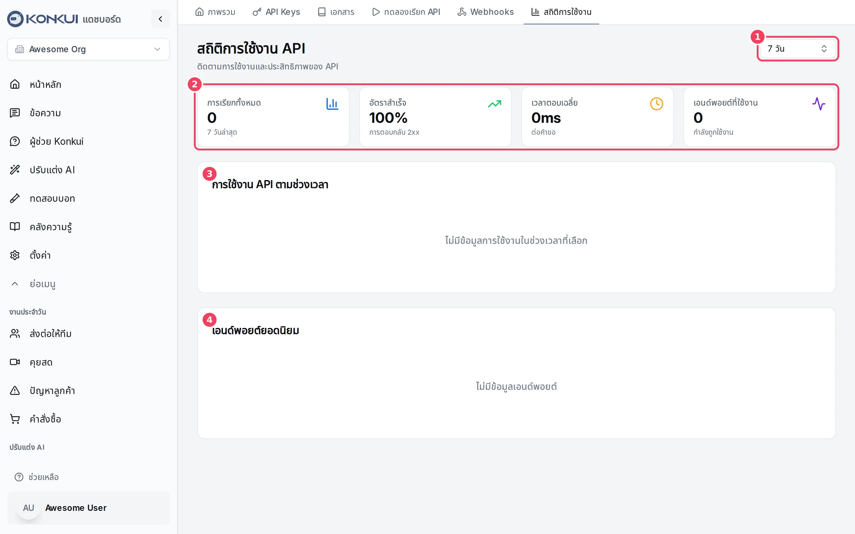The image size is (855, 534).
Task: Click the ไม่มีข้อมูลเอนด์พอยต์ empty message
Action: [516, 386]
